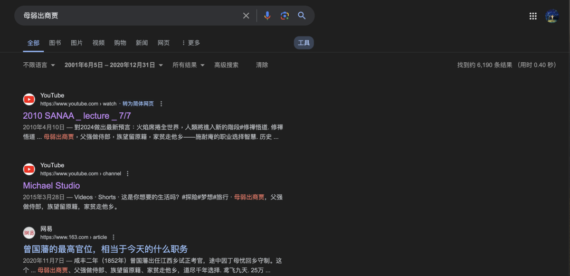Clear the search box with X icon
The width and height of the screenshot is (570, 276).
click(x=246, y=16)
